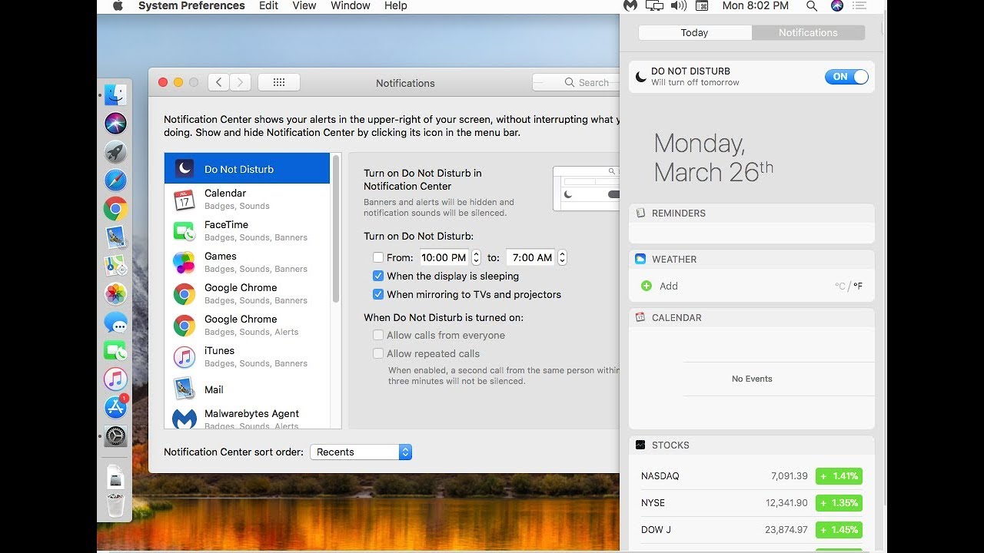
Task: Switch to the Notifications tab
Action: tap(808, 32)
